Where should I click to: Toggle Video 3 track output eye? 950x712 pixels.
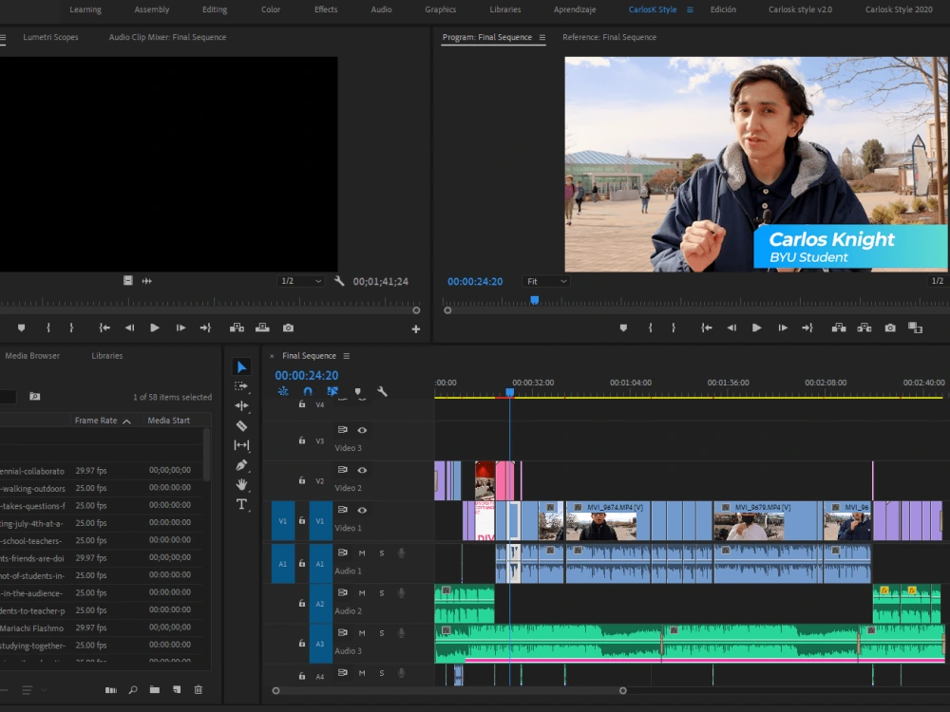[362, 430]
